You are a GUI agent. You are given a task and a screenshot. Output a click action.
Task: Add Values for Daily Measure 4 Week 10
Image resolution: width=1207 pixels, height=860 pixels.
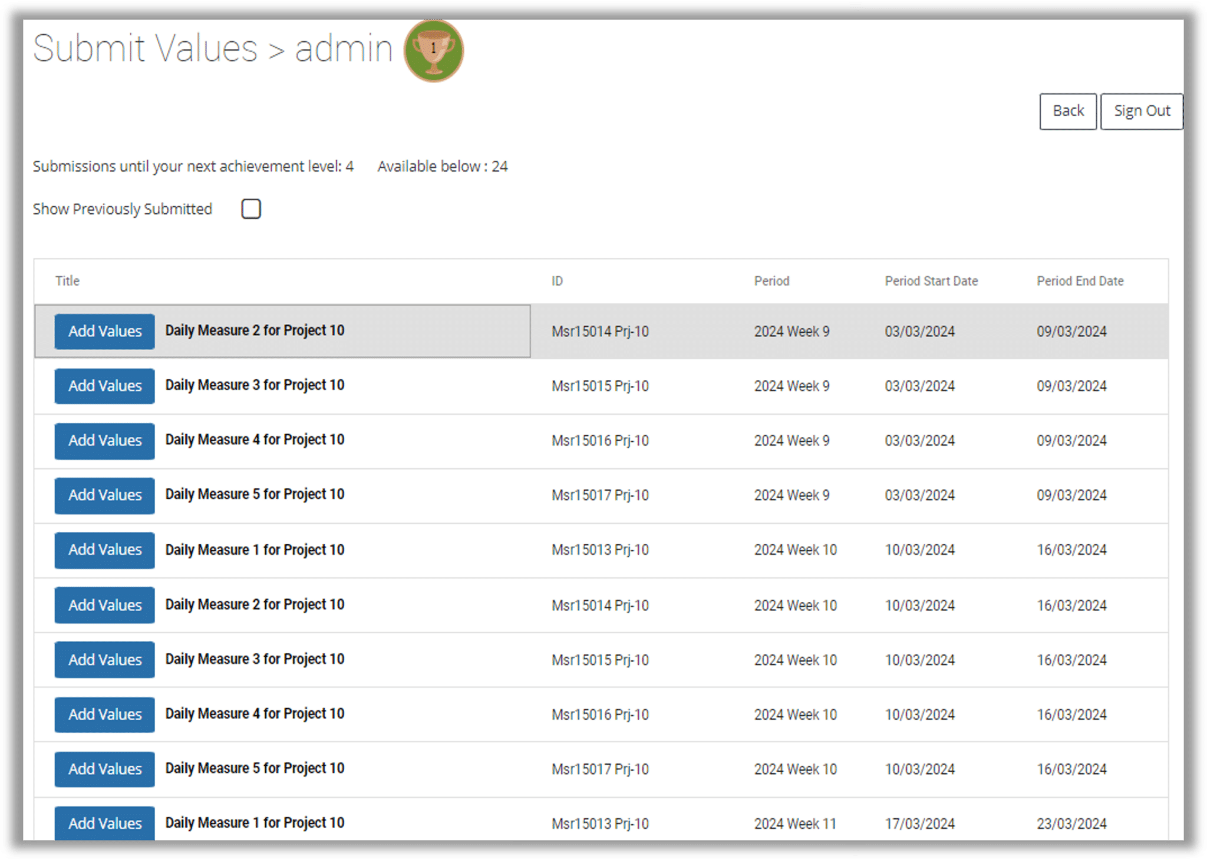coord(105,715)
